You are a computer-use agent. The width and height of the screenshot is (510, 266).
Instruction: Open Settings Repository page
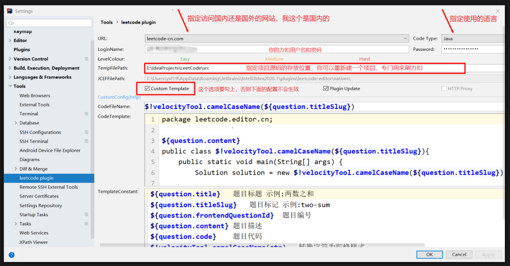pyautogui.click(x=41, y=206)
